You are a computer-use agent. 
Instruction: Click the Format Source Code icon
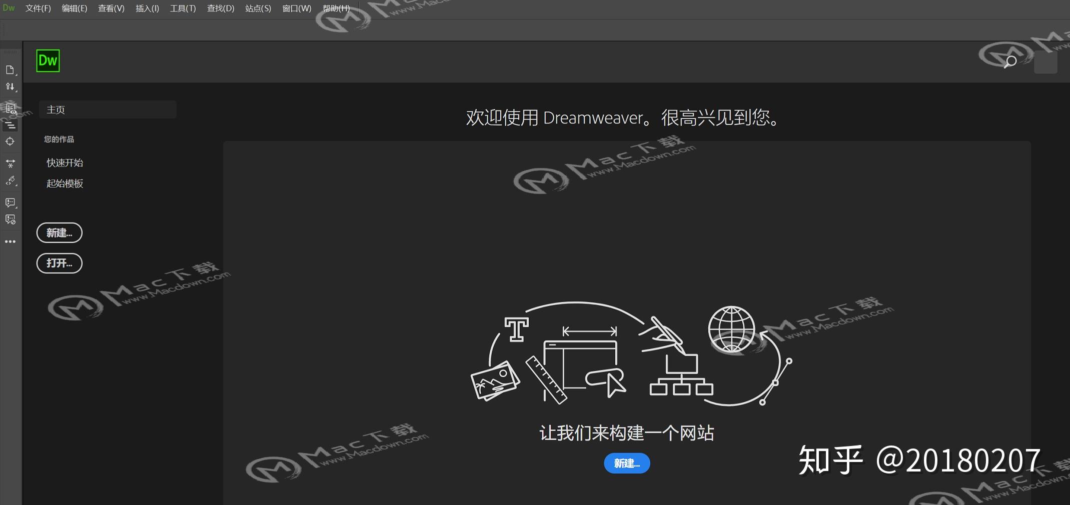10,180
